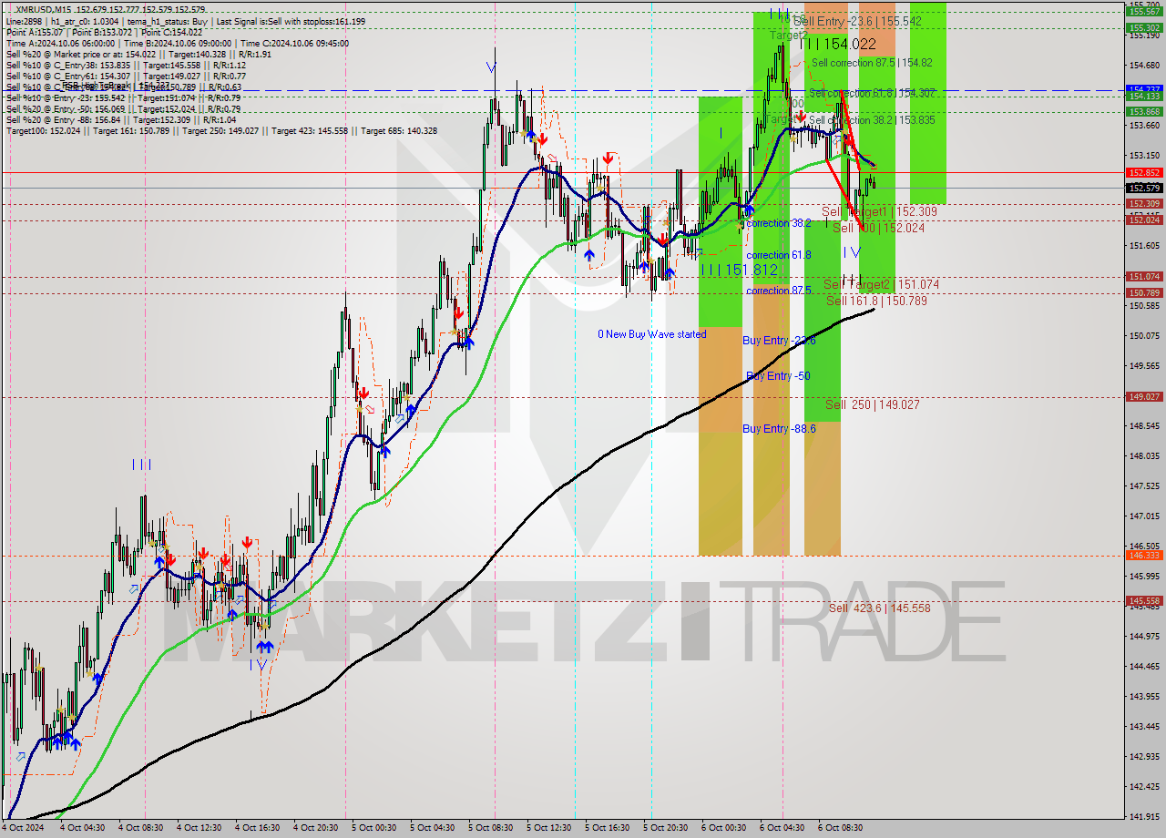Click the 'Buy Entry -50' label

778,375
